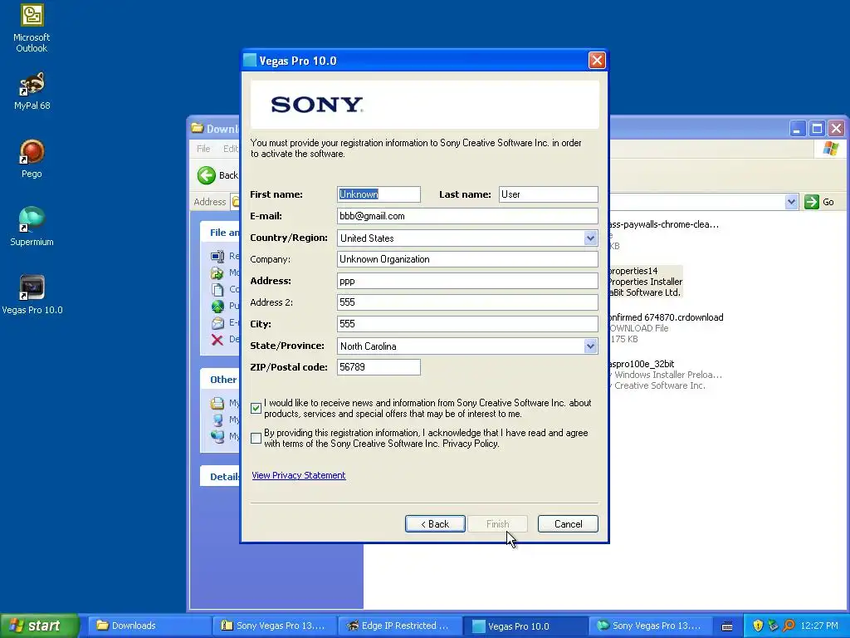This screenshot has width=850, height=638.
Task: Click the Vegas Pro 10.0 title bar icon
Action: 250,60
